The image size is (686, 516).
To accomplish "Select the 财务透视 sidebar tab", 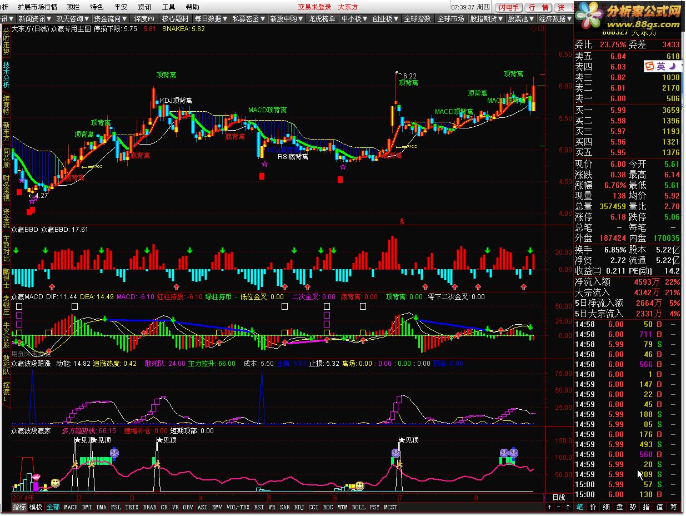I will [x=6, y=188].
